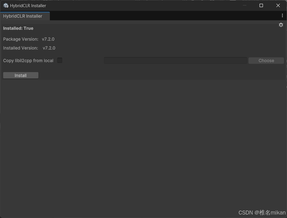Maximize the installer window
This screenshot has width=287, height=218.
coord(261,5)
